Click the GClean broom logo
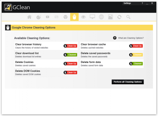This screenshot has width=158, height=116. (x=8, y=7)
